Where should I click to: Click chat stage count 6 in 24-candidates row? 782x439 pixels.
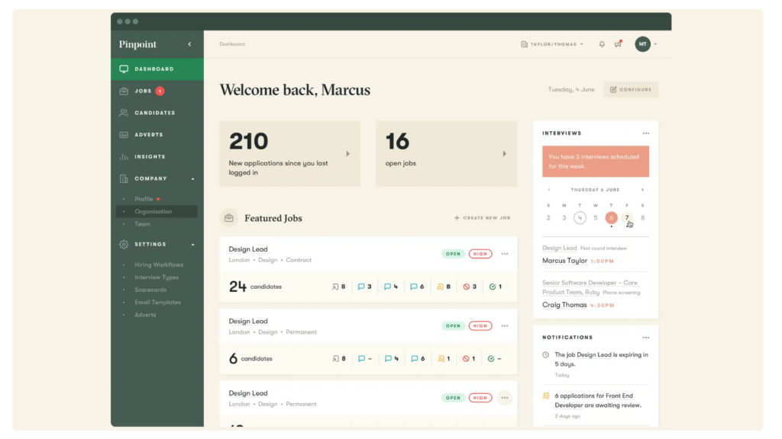click(417, 287)
